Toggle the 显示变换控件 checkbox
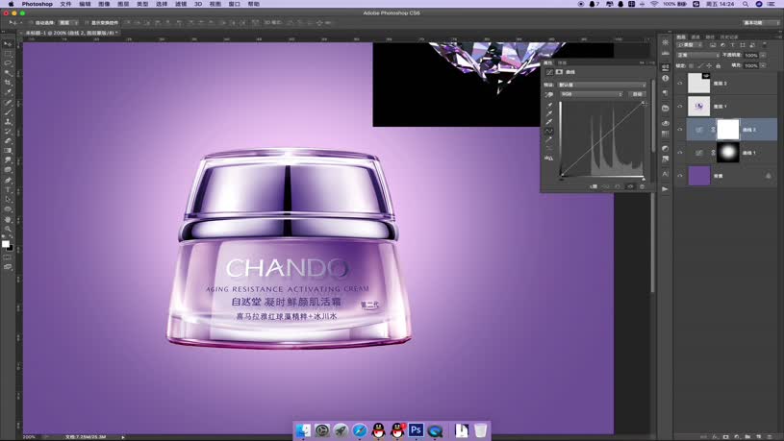 [x=87, y=23]
